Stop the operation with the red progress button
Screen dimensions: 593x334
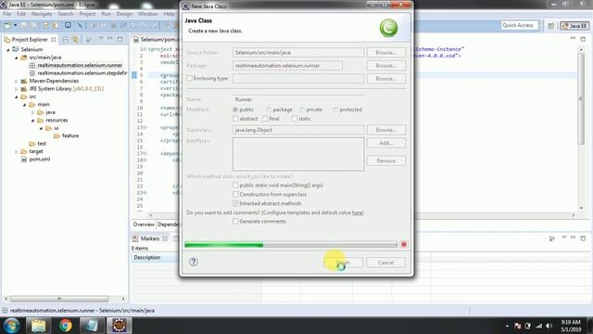pyautogui.click(x=404, y=245)
